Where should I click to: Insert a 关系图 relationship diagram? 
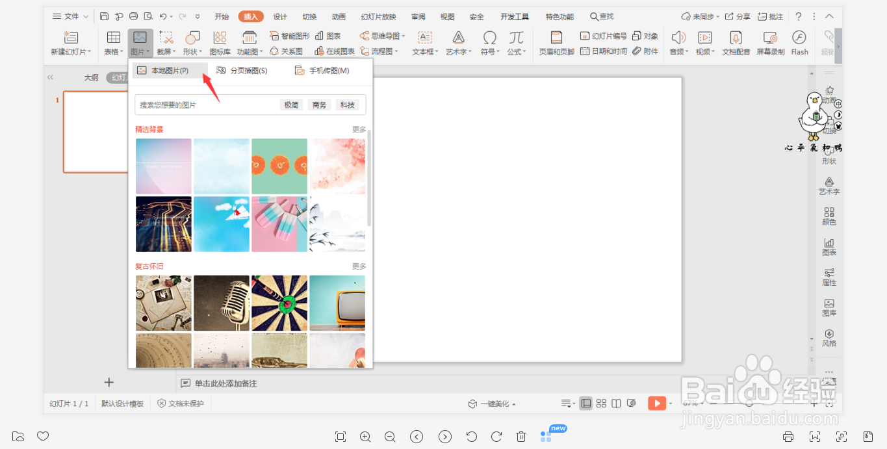click(x=286, y=51)
